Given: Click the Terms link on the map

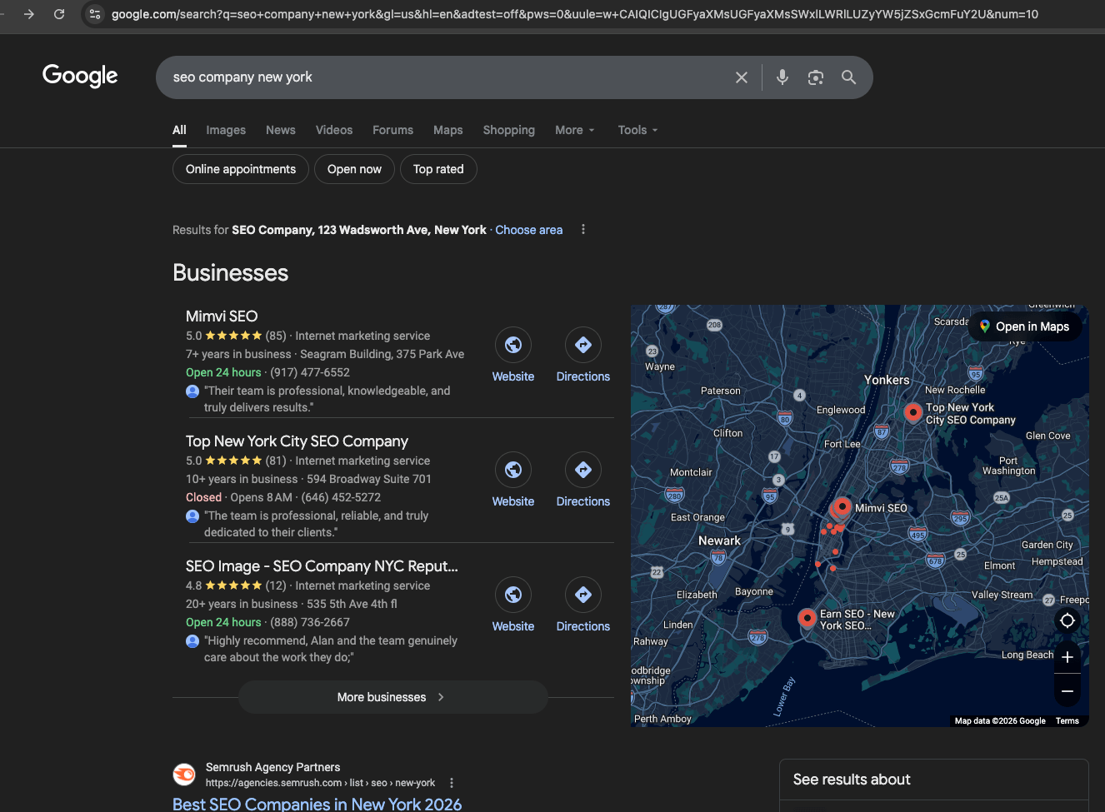Looking at the screenshot, I should click(x=1067, y=721).
